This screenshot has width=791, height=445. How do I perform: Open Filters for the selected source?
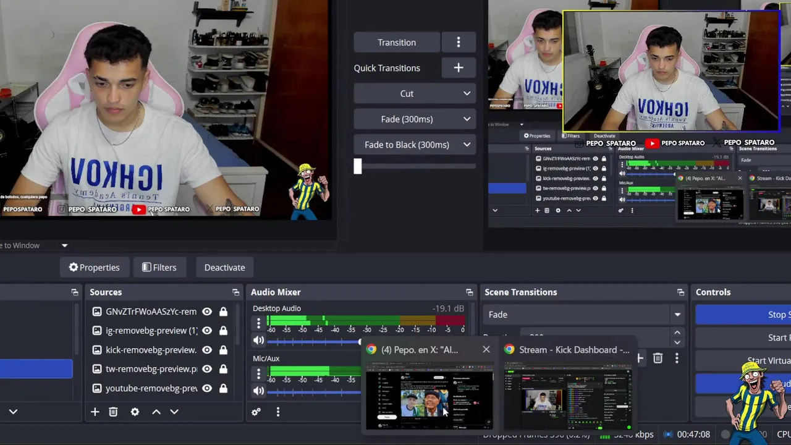click(159, 268)
